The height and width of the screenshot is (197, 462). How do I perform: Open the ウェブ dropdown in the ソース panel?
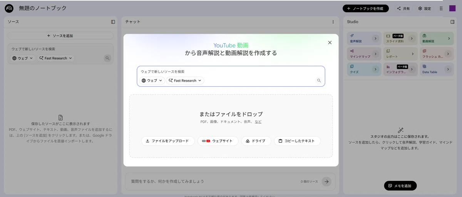pos(22,58)
